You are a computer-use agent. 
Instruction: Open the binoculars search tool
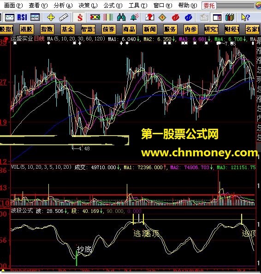tap(121, 17)
